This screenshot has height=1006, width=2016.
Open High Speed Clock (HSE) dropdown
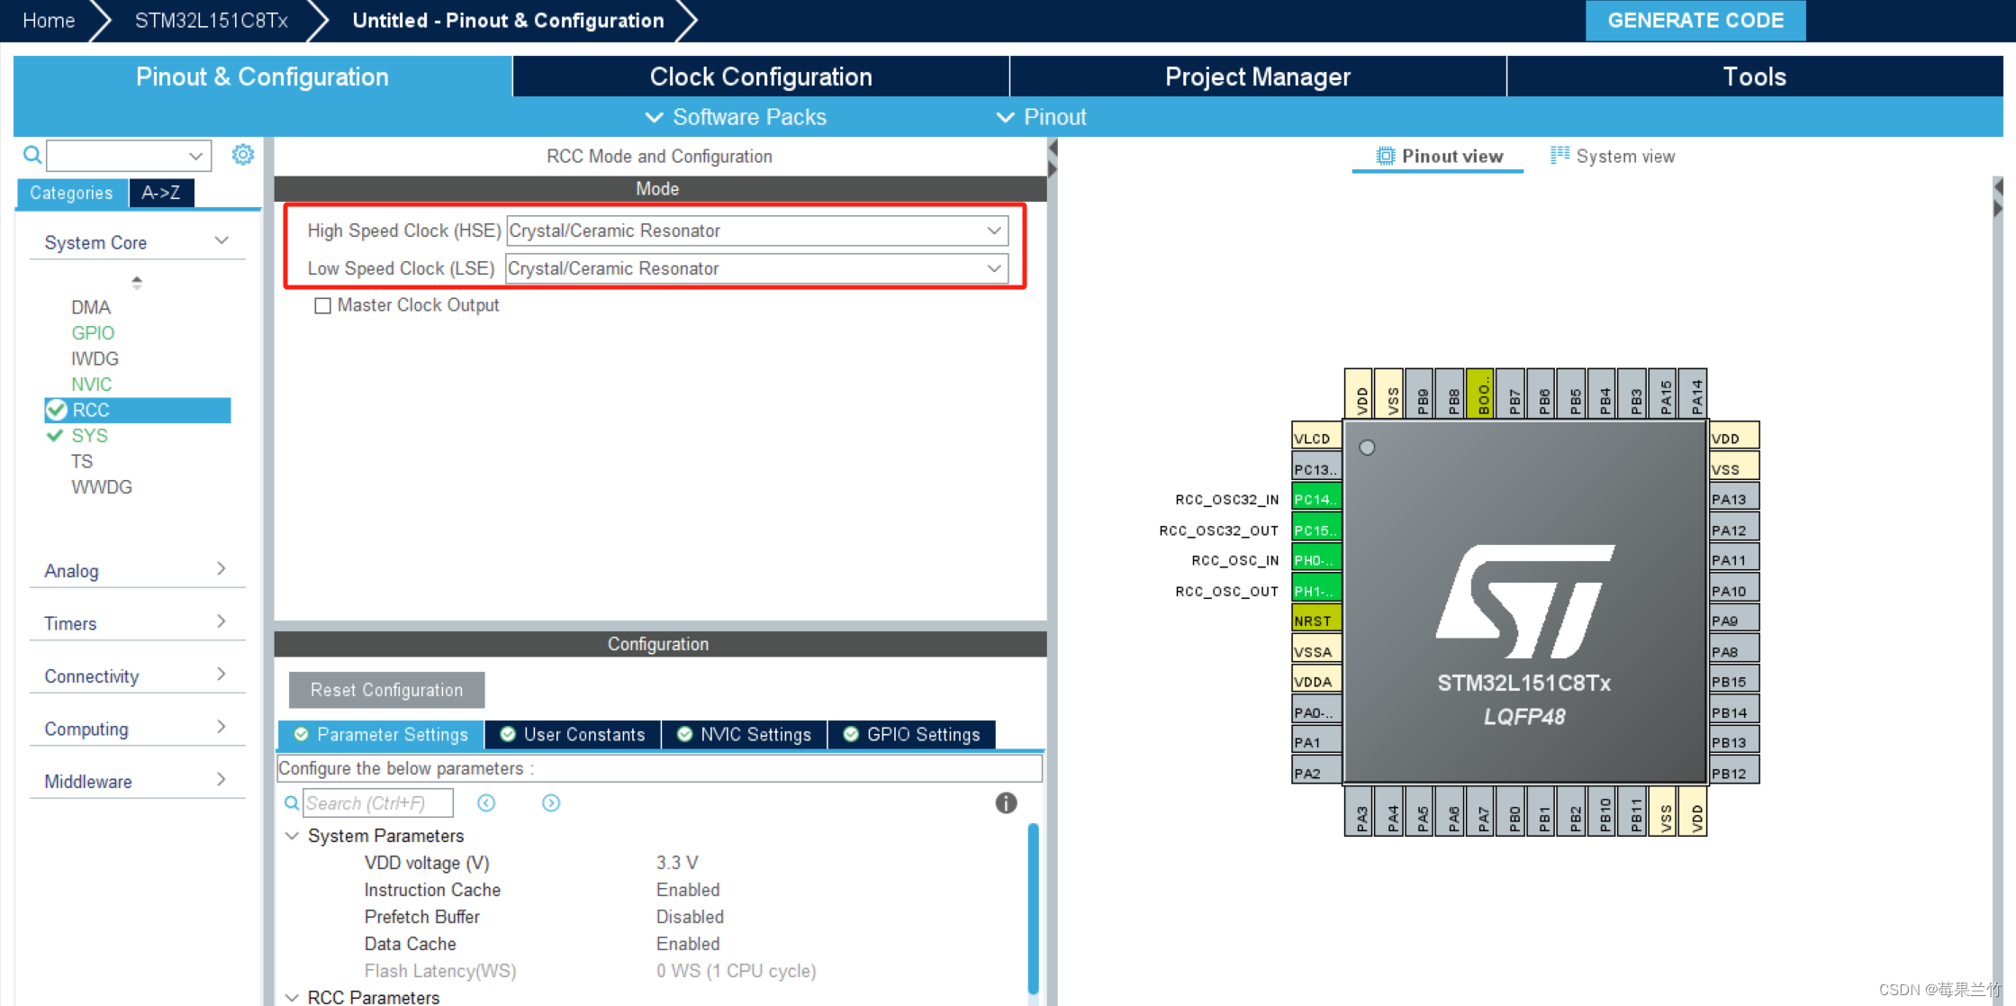[756, 231]
